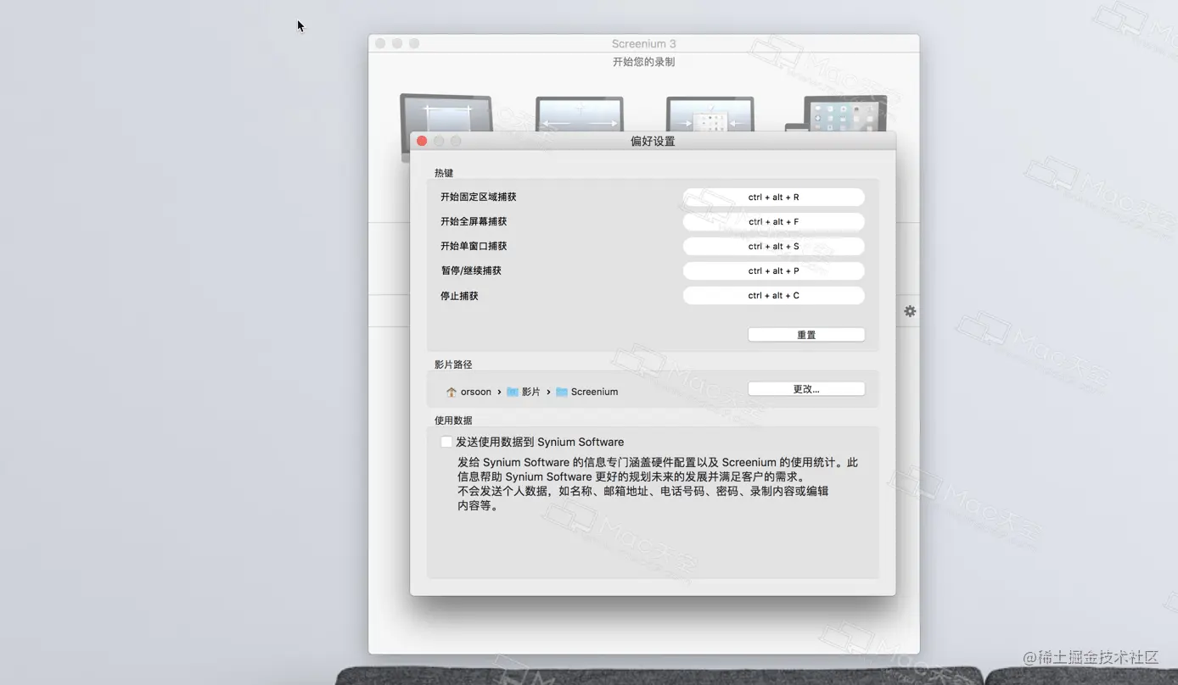Close the 偏好设置 window
1178x685 pixels.
click(422, 141)
